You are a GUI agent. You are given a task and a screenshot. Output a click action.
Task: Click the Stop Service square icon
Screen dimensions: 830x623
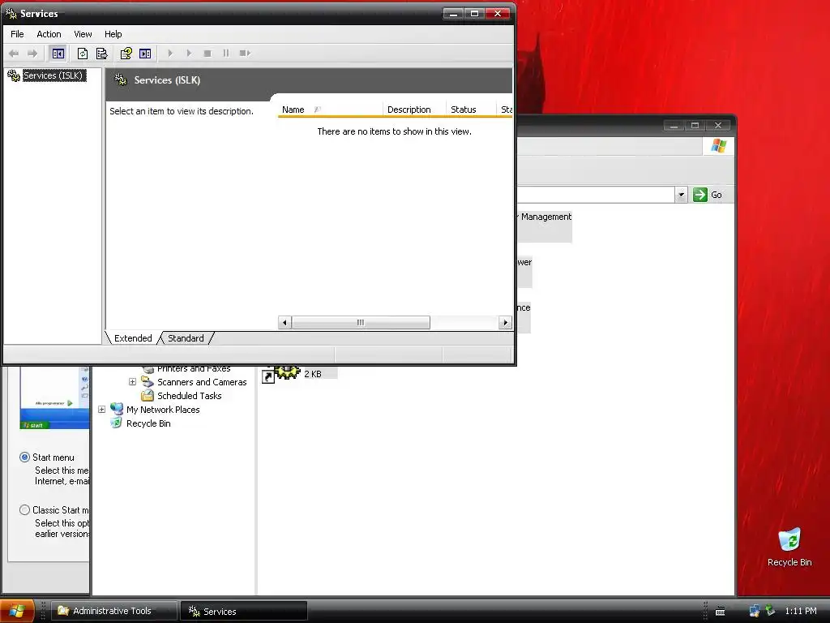(207, 54)
